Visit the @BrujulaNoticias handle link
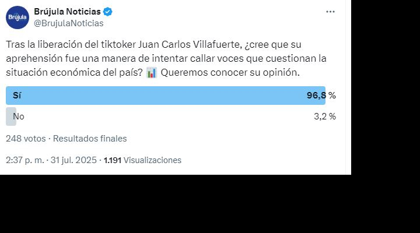The width and height of the screenshot is (420, 233). pyautogui.click(x=69, y=23)
